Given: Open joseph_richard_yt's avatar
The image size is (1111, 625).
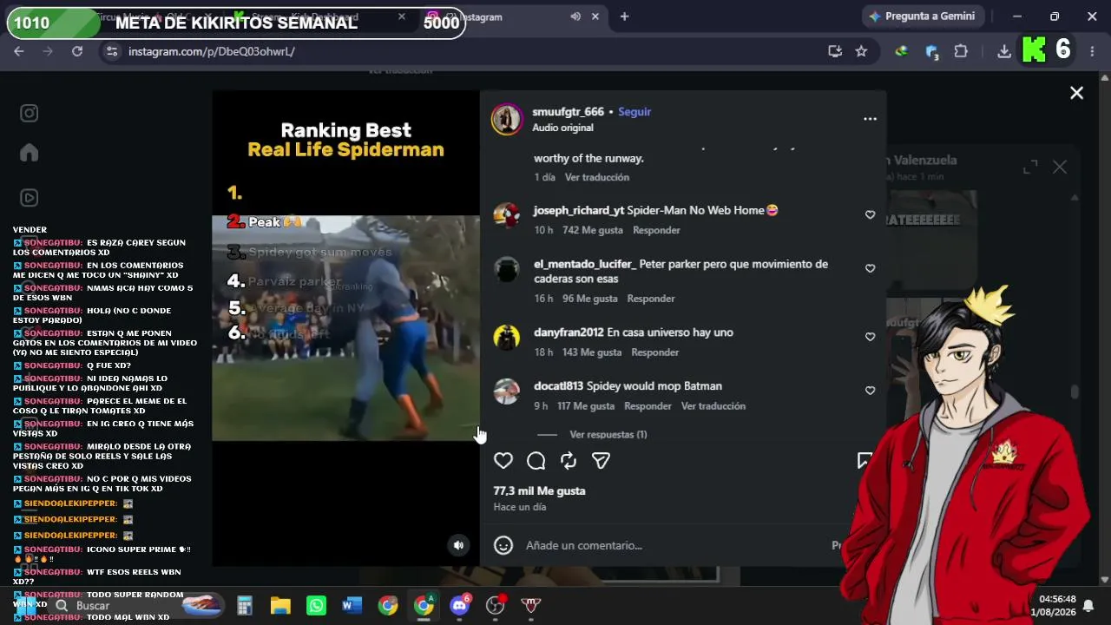Looking at the screenshot, I should click(507, 215).
